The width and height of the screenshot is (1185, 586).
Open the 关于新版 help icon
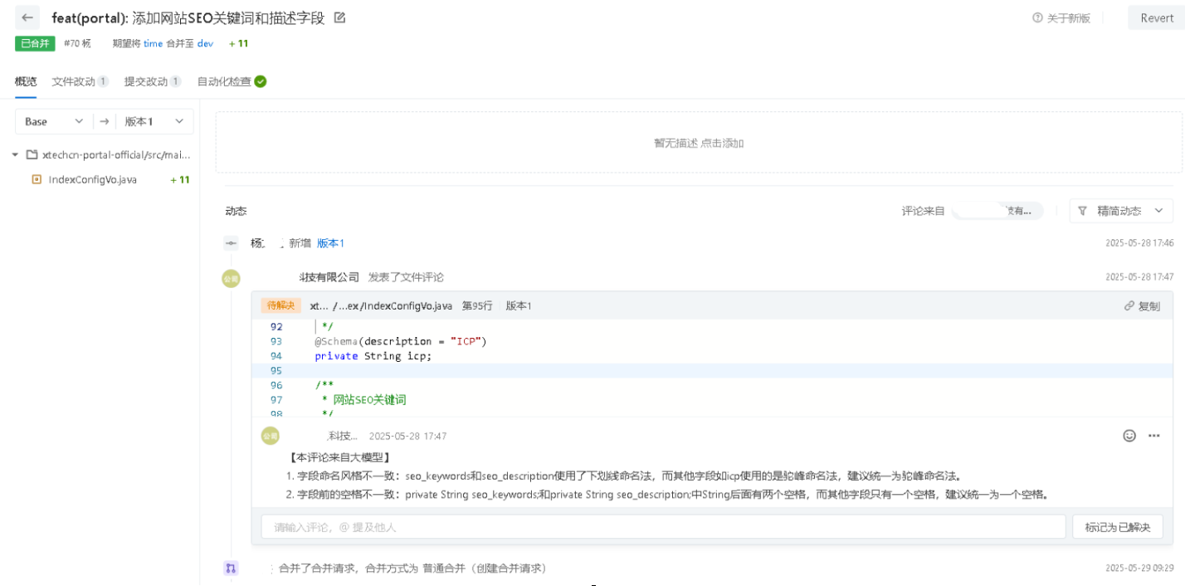point(1037,18)
